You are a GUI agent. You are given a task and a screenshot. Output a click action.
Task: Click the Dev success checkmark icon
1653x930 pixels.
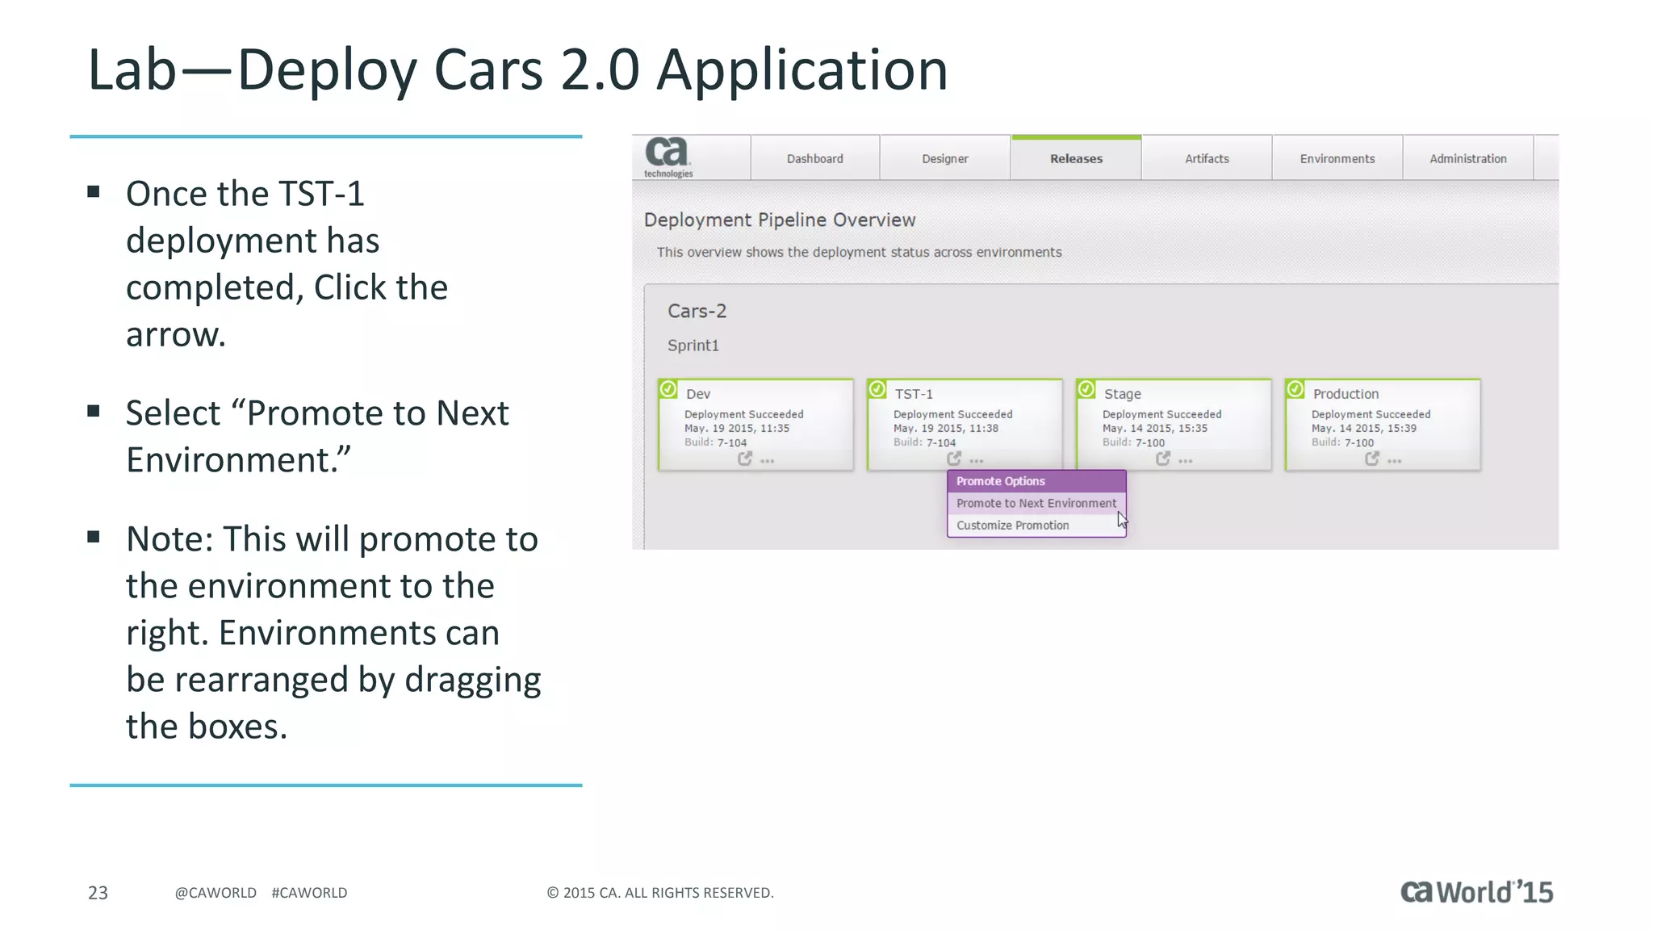(x=668, y=389)
